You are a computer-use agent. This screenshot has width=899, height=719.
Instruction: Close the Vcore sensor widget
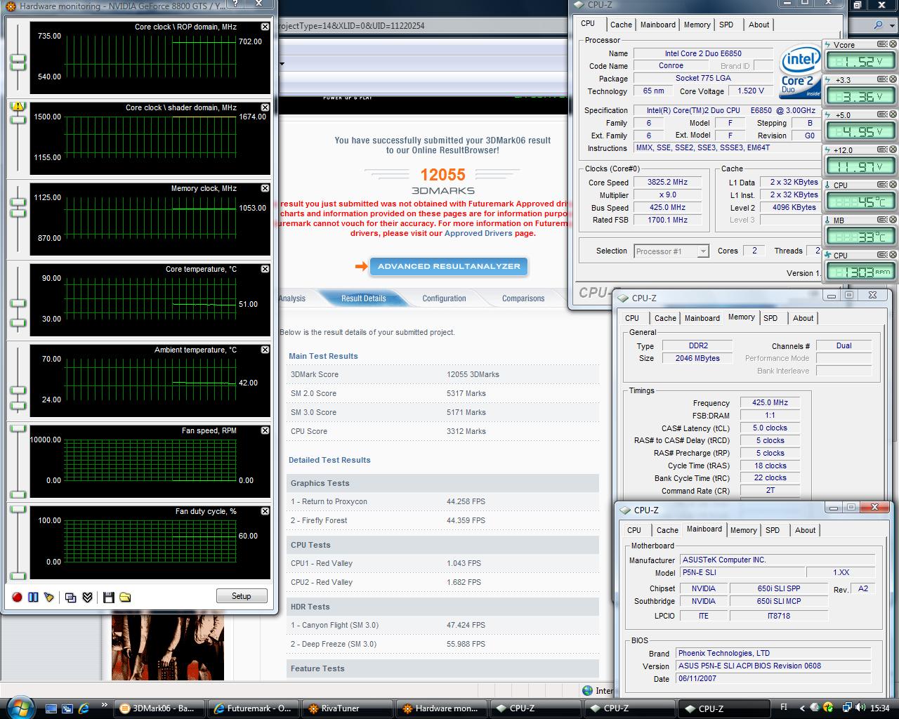[893, 45]
